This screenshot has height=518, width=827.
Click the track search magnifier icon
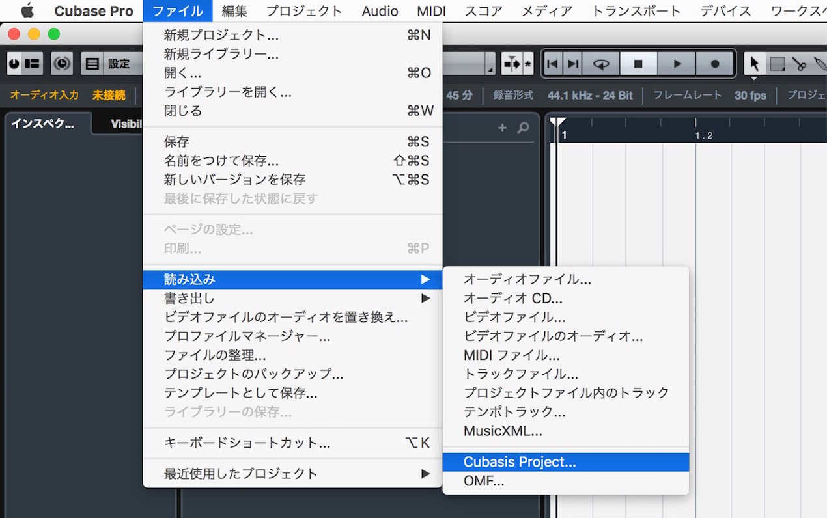click(x=523, y=128)
